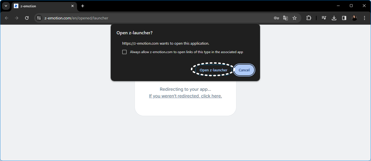Bookmark this page with star icon
Viewport: 371px width, 161px height.
click(x=295, y=18)
